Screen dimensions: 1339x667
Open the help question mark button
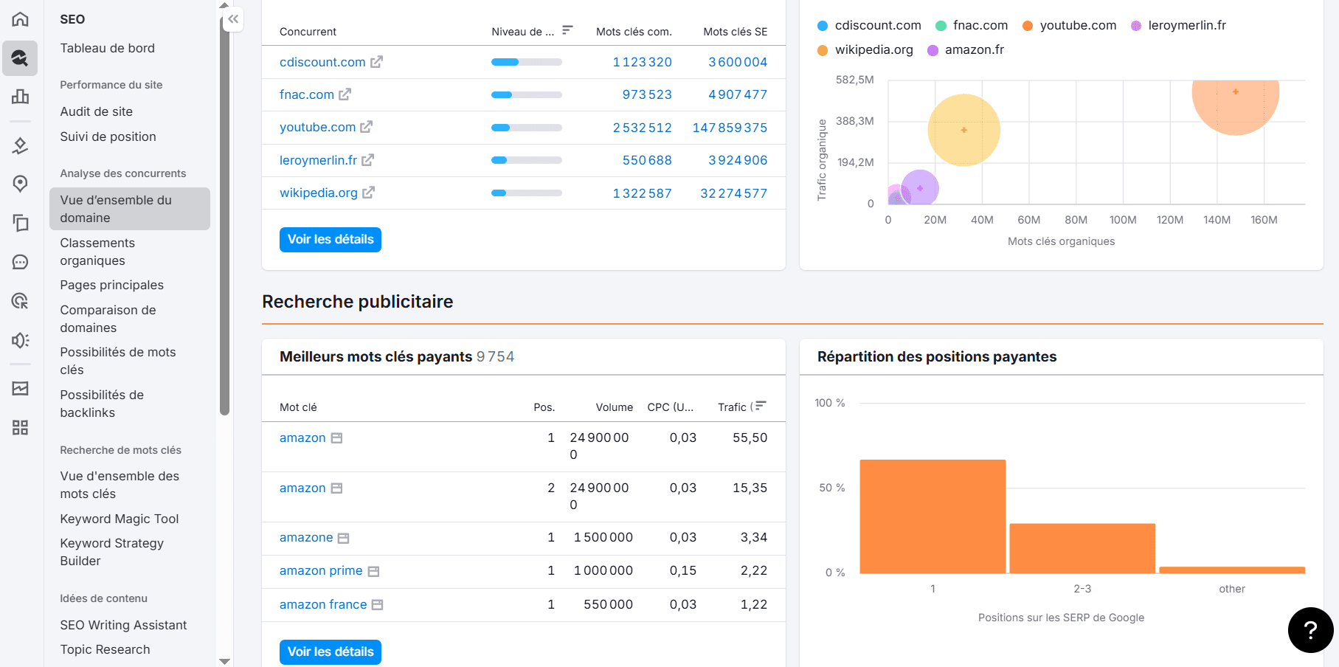point(1310,630)
